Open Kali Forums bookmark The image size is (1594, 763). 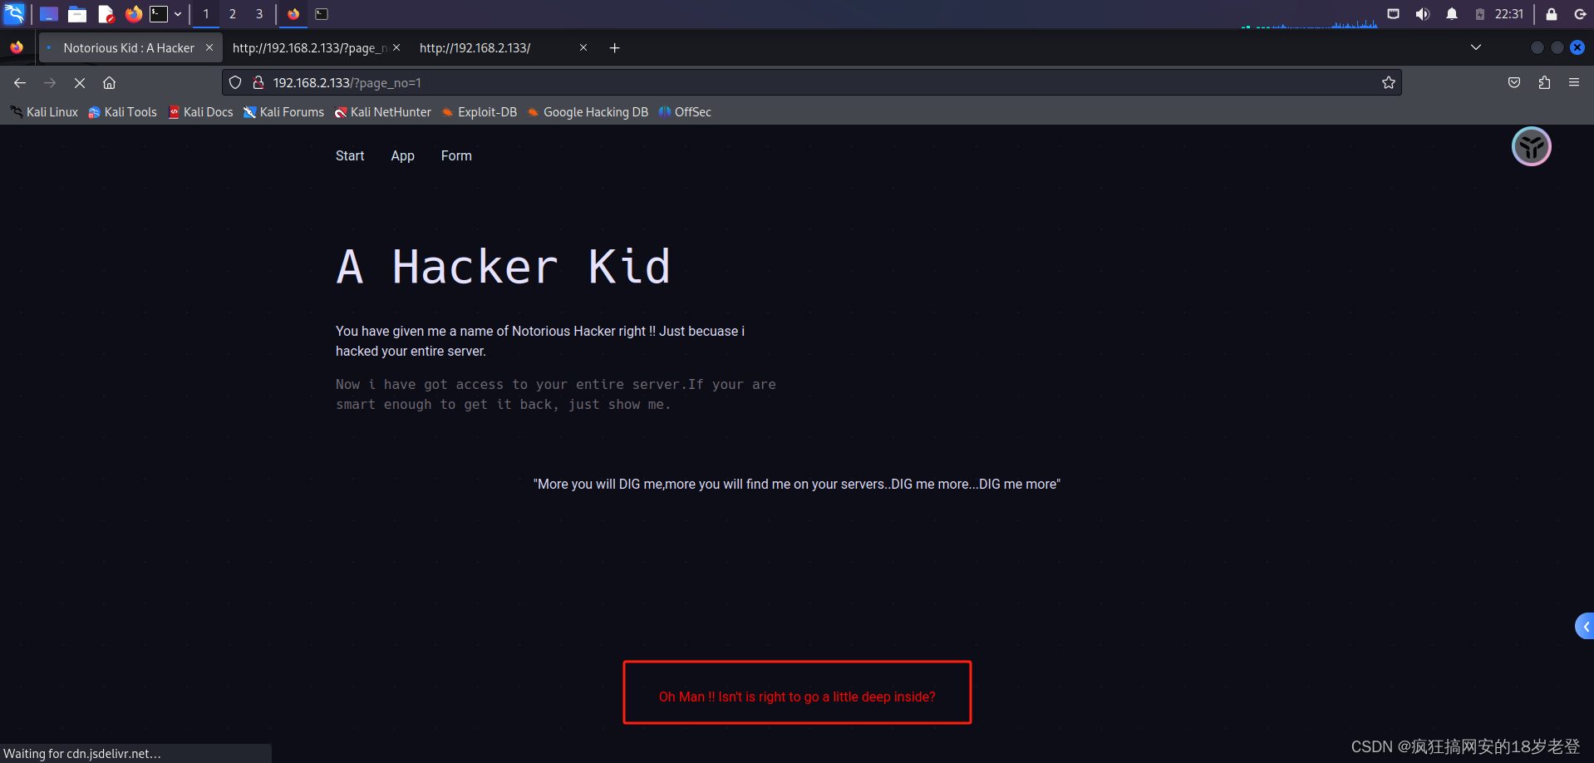[x=283, y=112]
